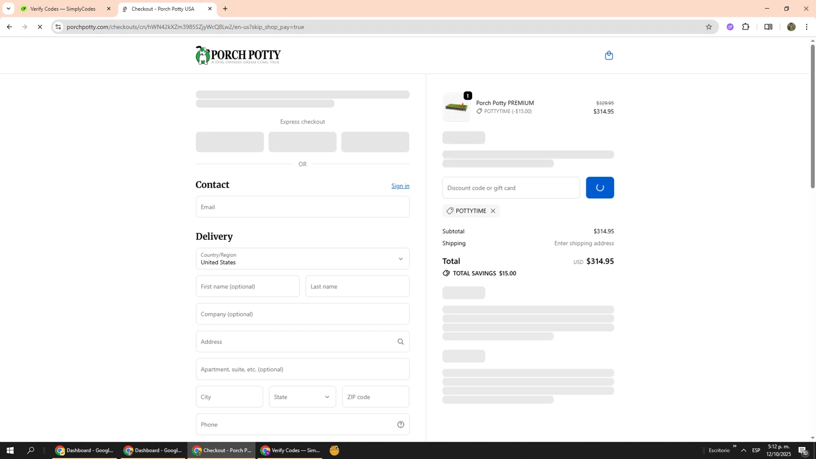Click the Escritorio toolbar overflow chevron

pos(734,446)
